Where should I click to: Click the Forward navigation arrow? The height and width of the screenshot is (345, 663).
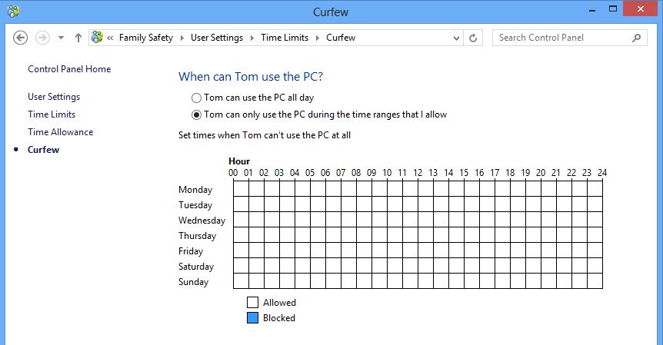pyautogui.click(x=42, y=38)
